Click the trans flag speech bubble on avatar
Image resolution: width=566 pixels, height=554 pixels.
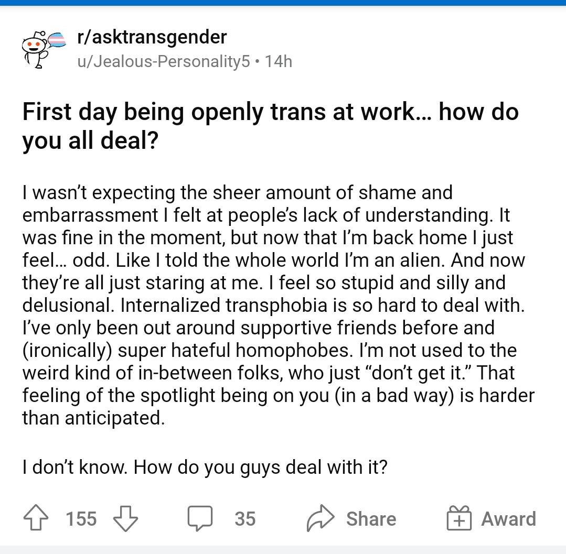coord(57,40)
